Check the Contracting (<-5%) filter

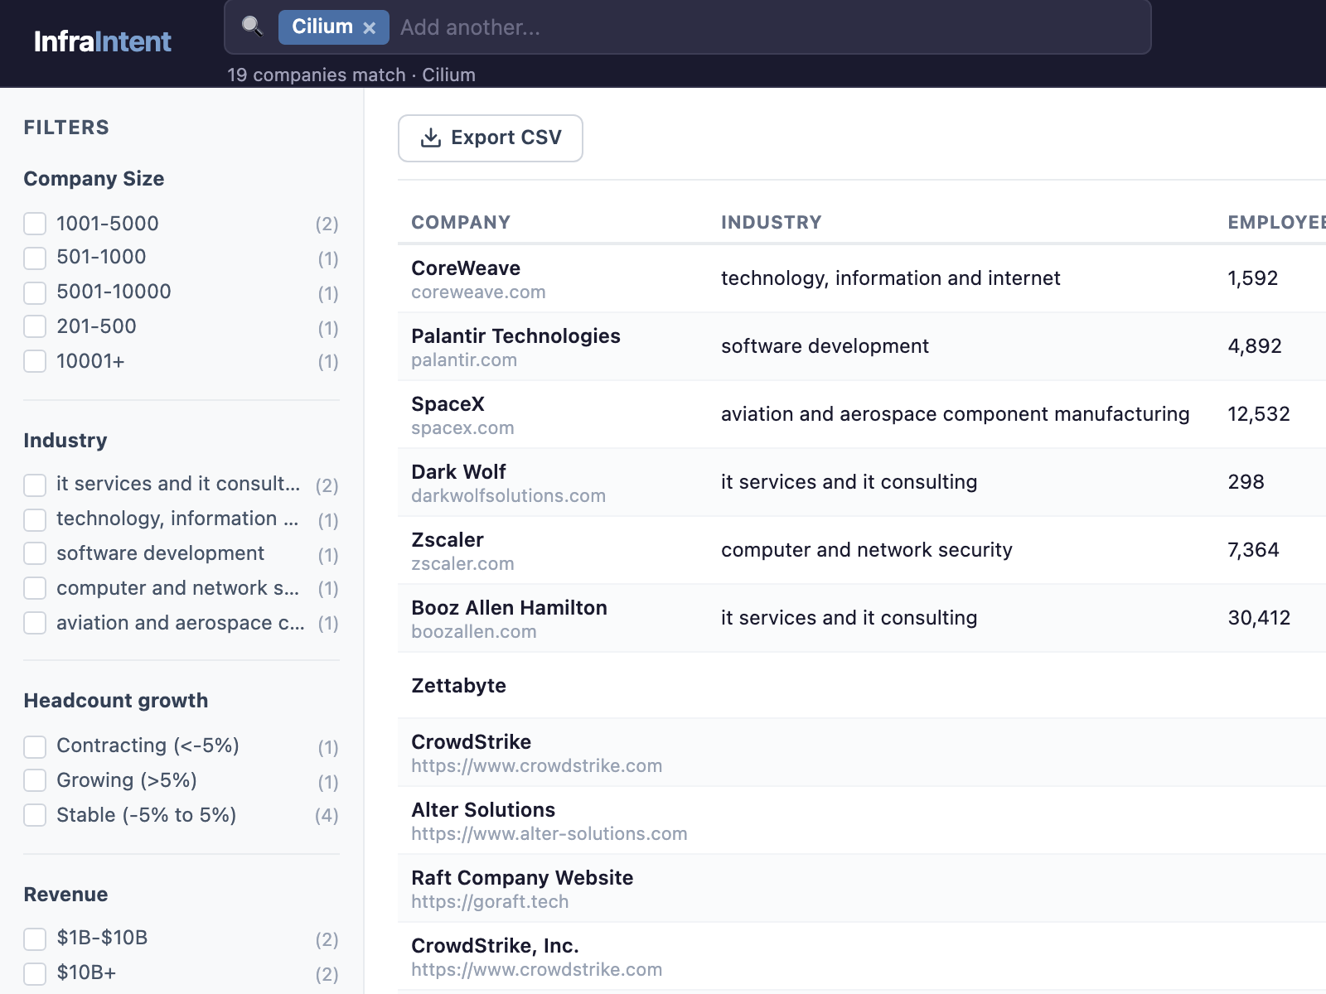click(x=34, y=746)
